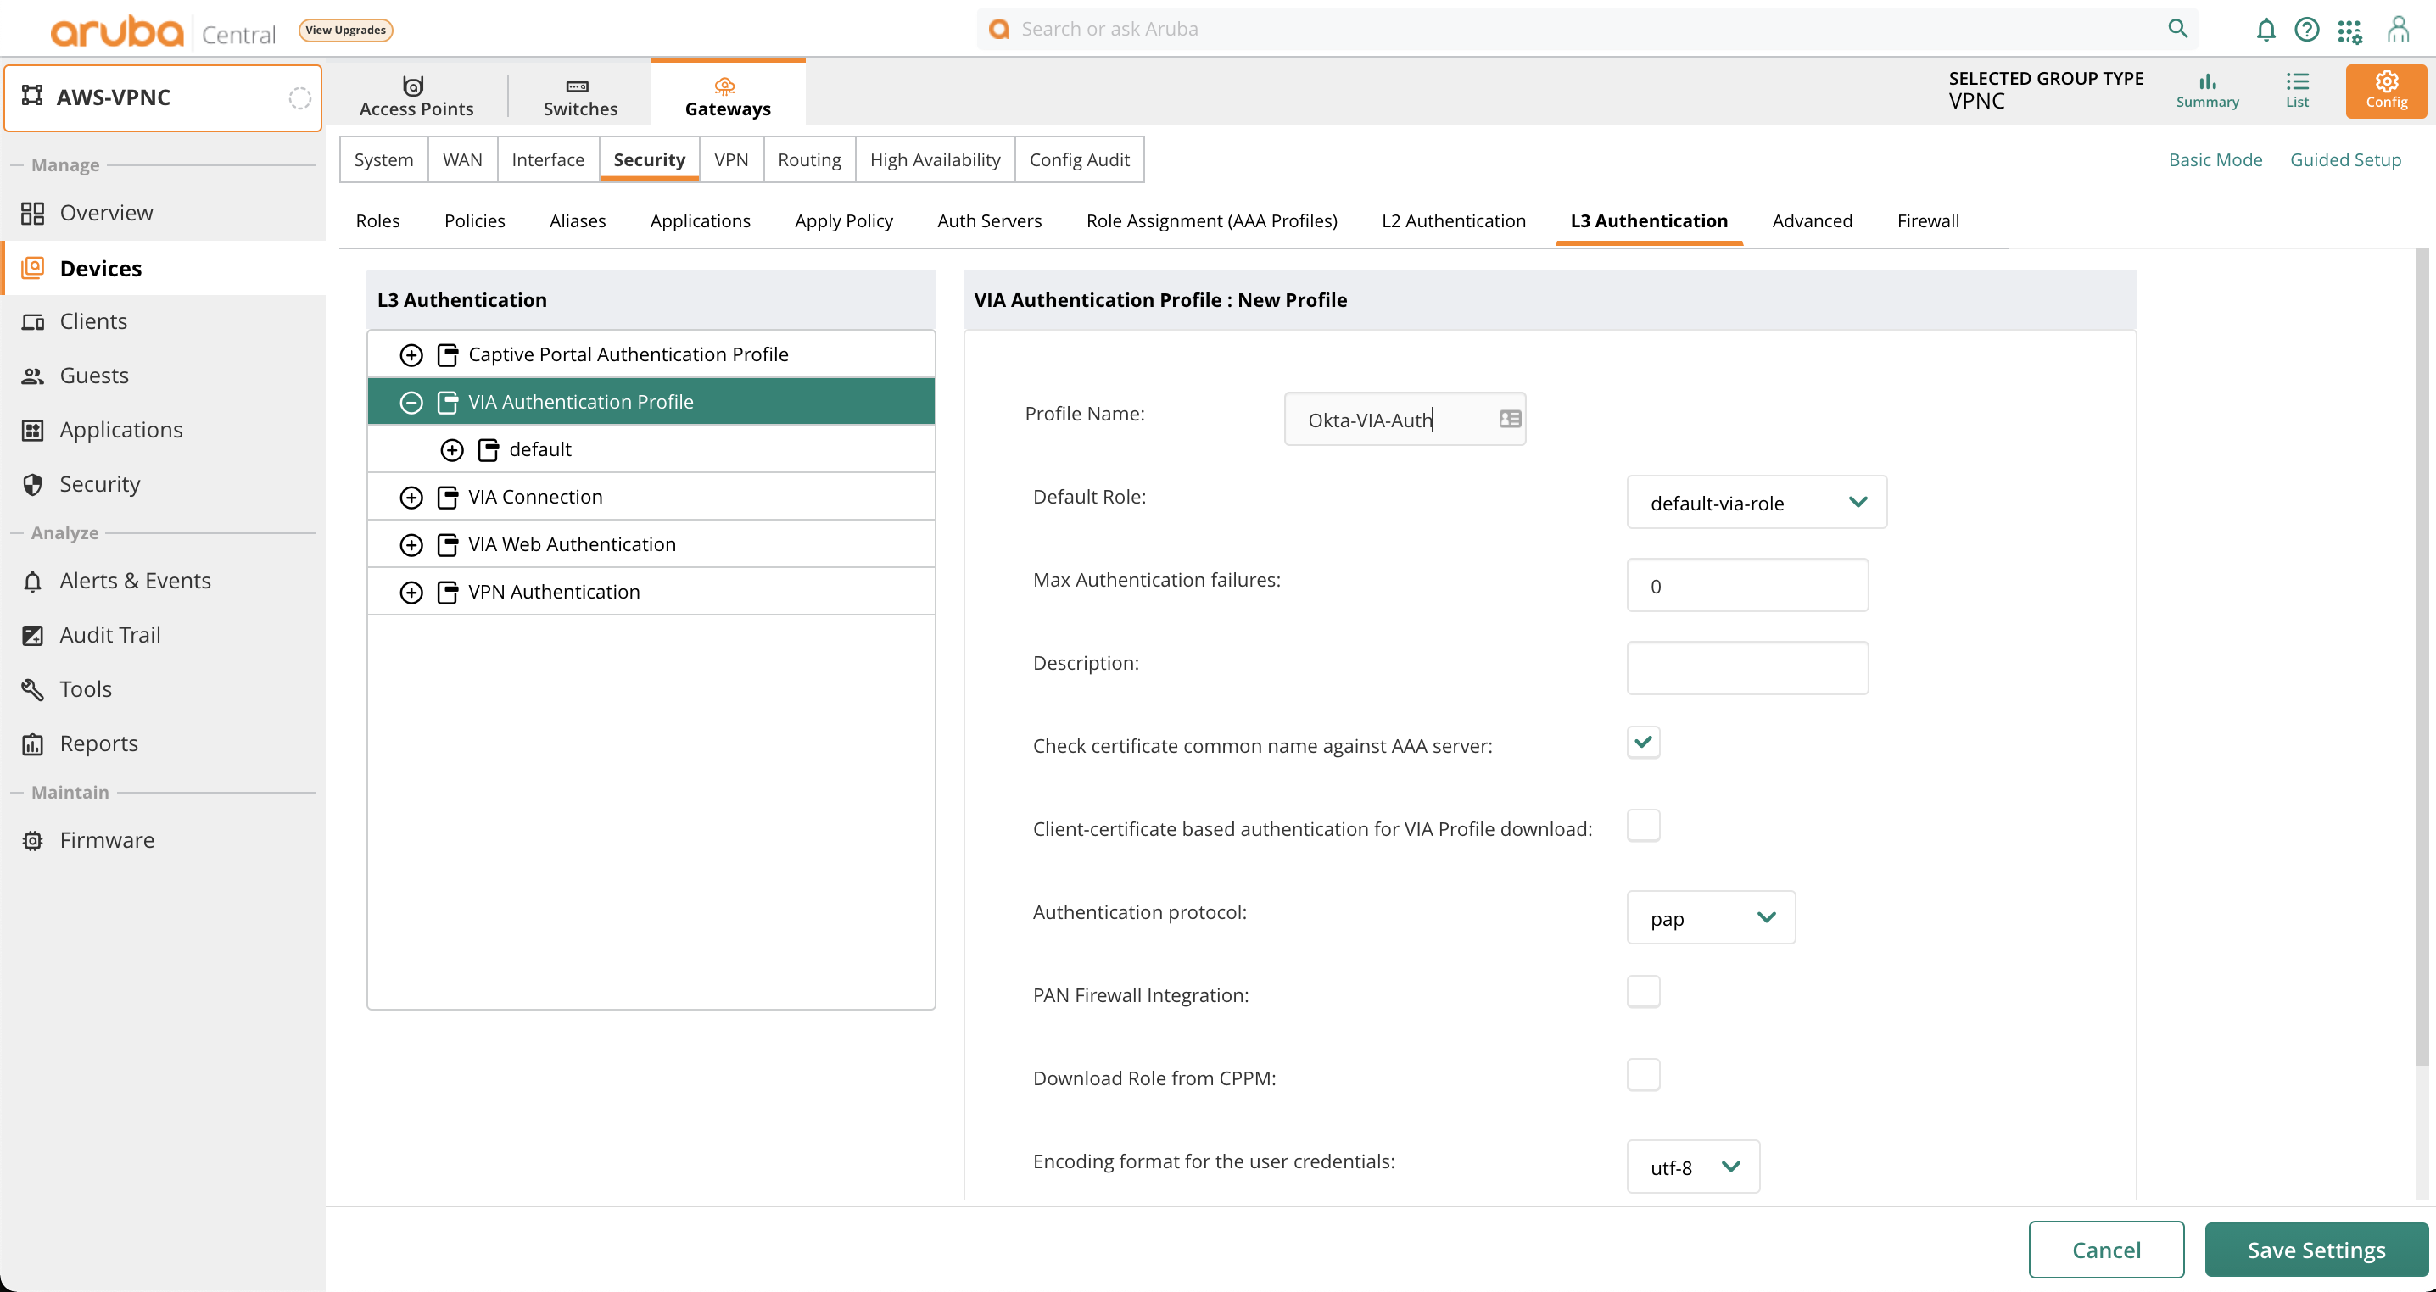Toggle Check certificate common name against AAA server
Image resolution: width=2436 pixels, height=1292 pixels.
pos(1643,742)
